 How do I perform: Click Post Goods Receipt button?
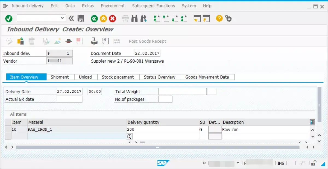(x=148, y=41)
